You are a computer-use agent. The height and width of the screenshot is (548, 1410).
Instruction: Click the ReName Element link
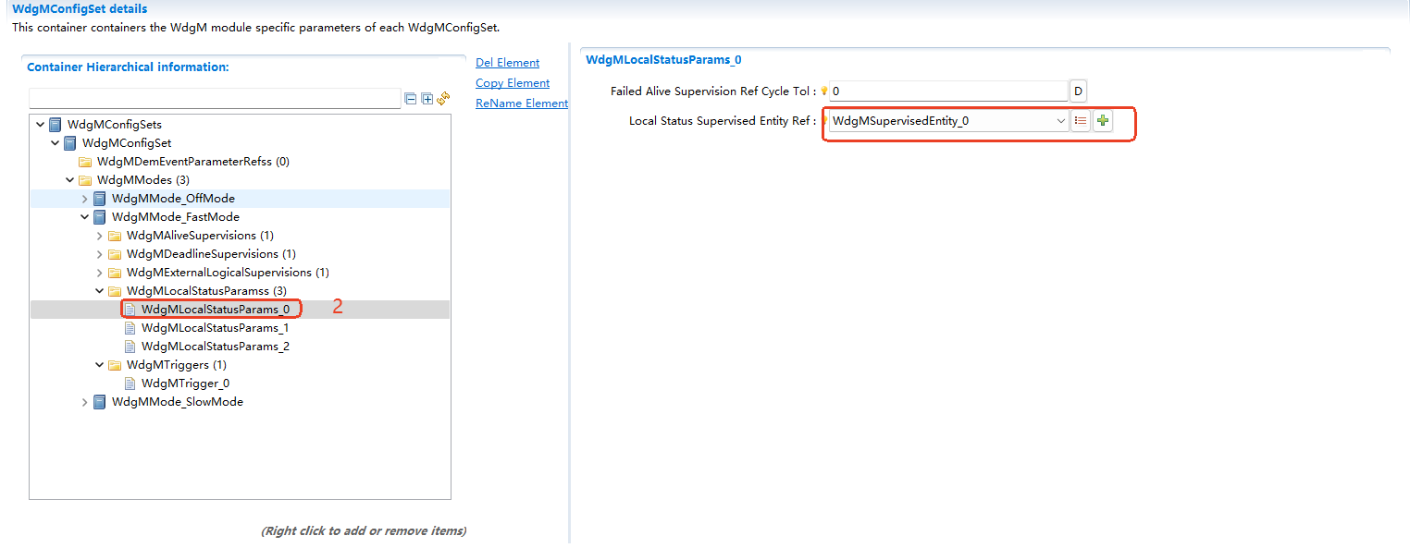[x=521, y=103]
